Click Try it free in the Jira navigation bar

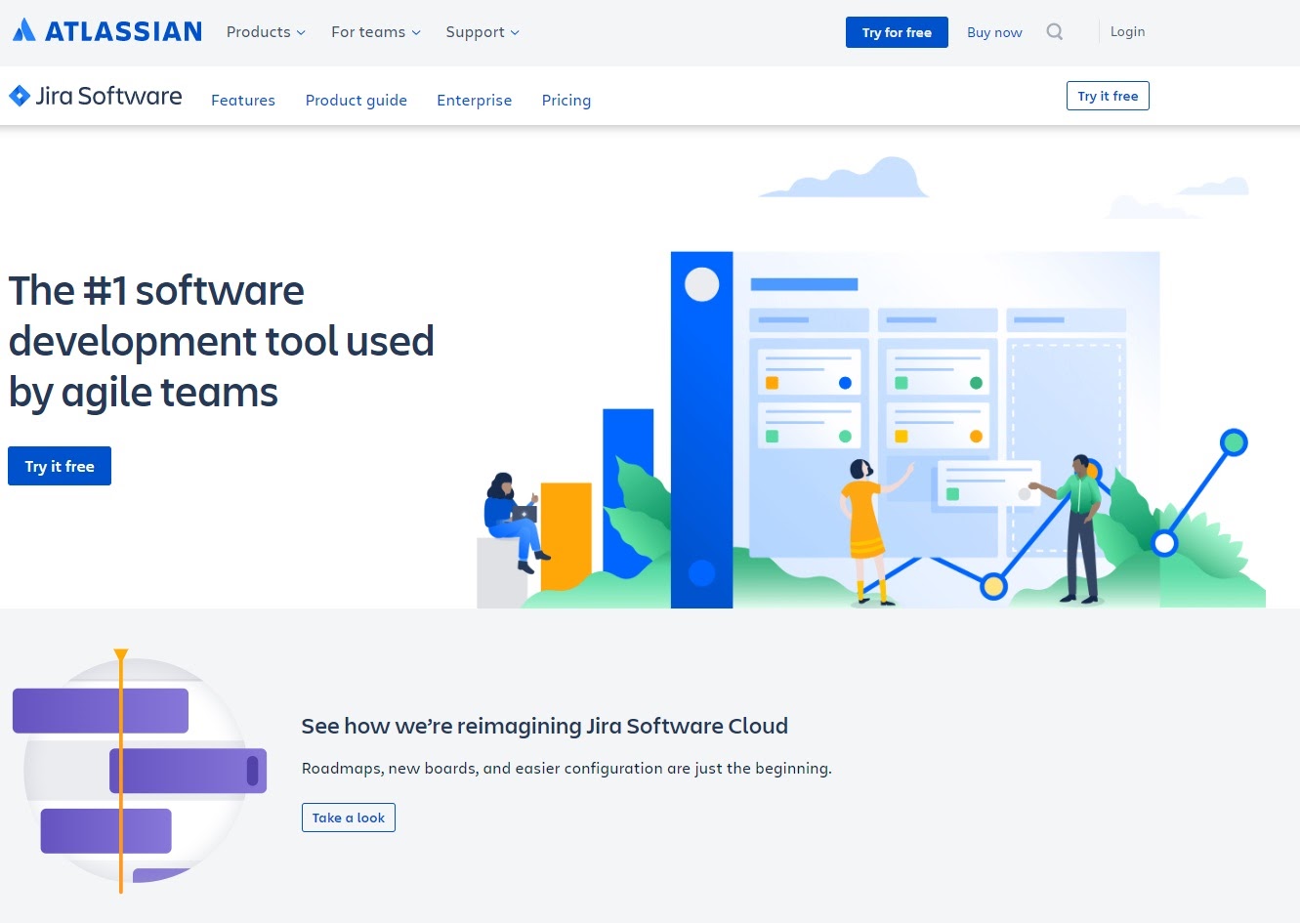click(1108, 96)
